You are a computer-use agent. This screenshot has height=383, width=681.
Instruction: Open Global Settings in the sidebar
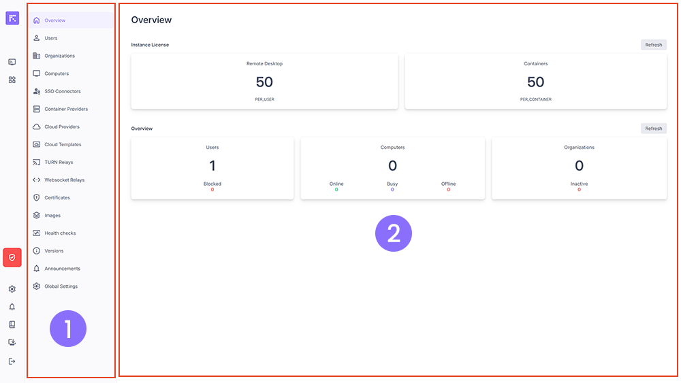pyautogui.click(x=61, y=286)
